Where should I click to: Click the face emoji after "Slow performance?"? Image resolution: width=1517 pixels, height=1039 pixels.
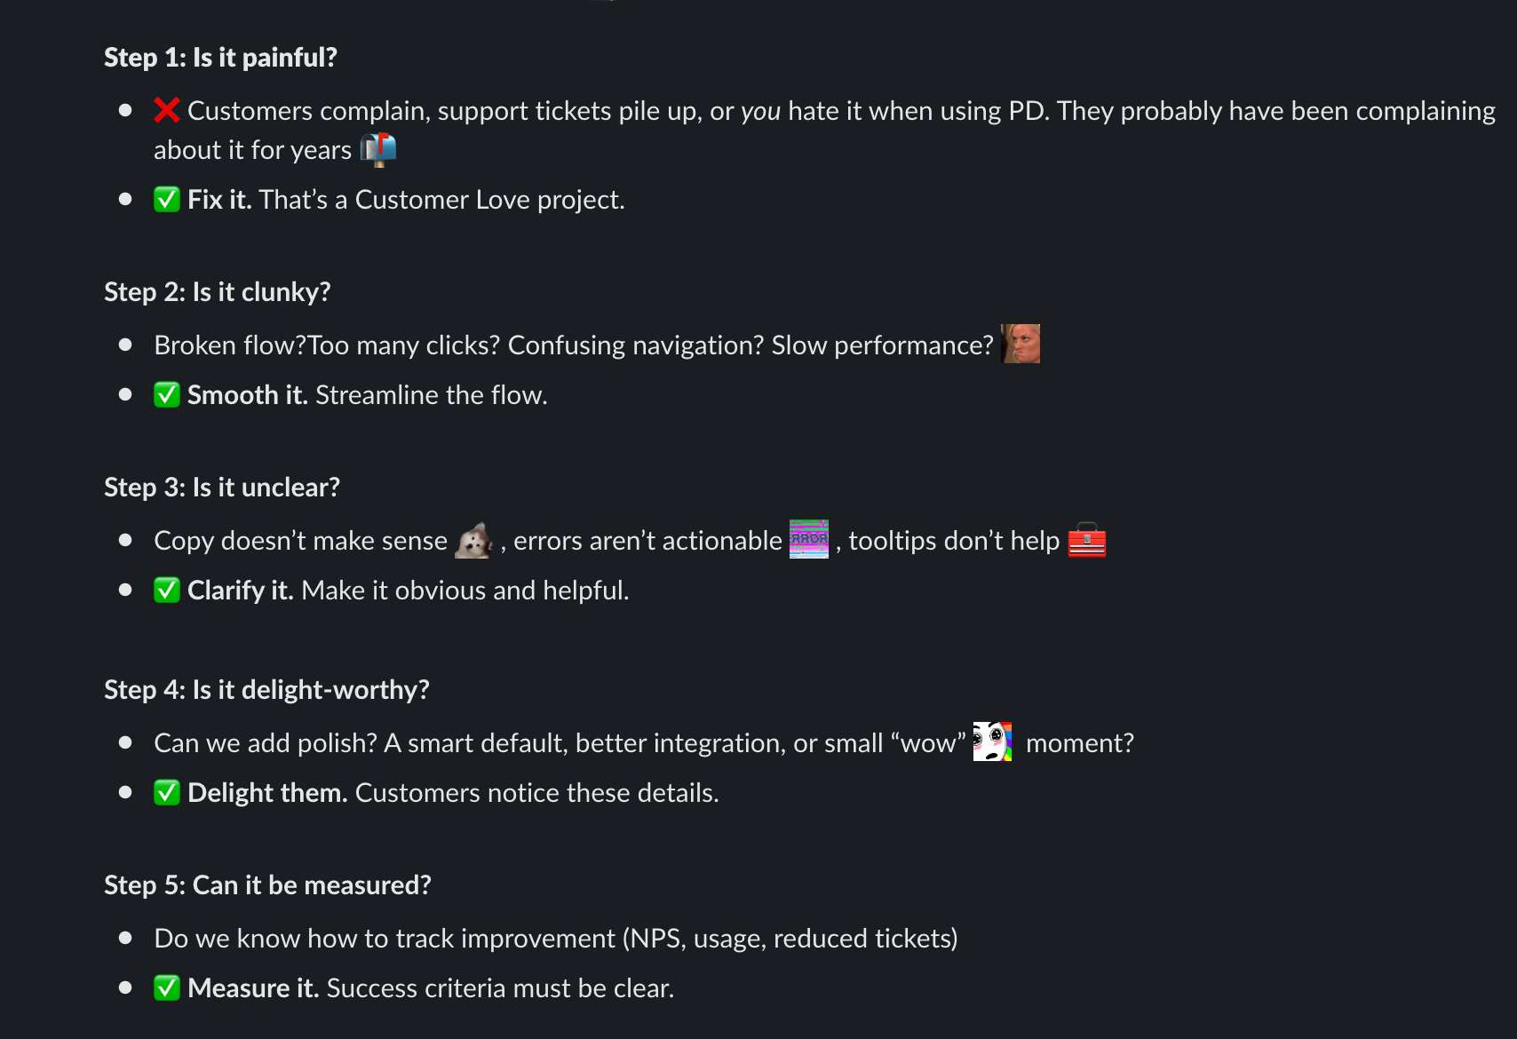[1021, 344]
